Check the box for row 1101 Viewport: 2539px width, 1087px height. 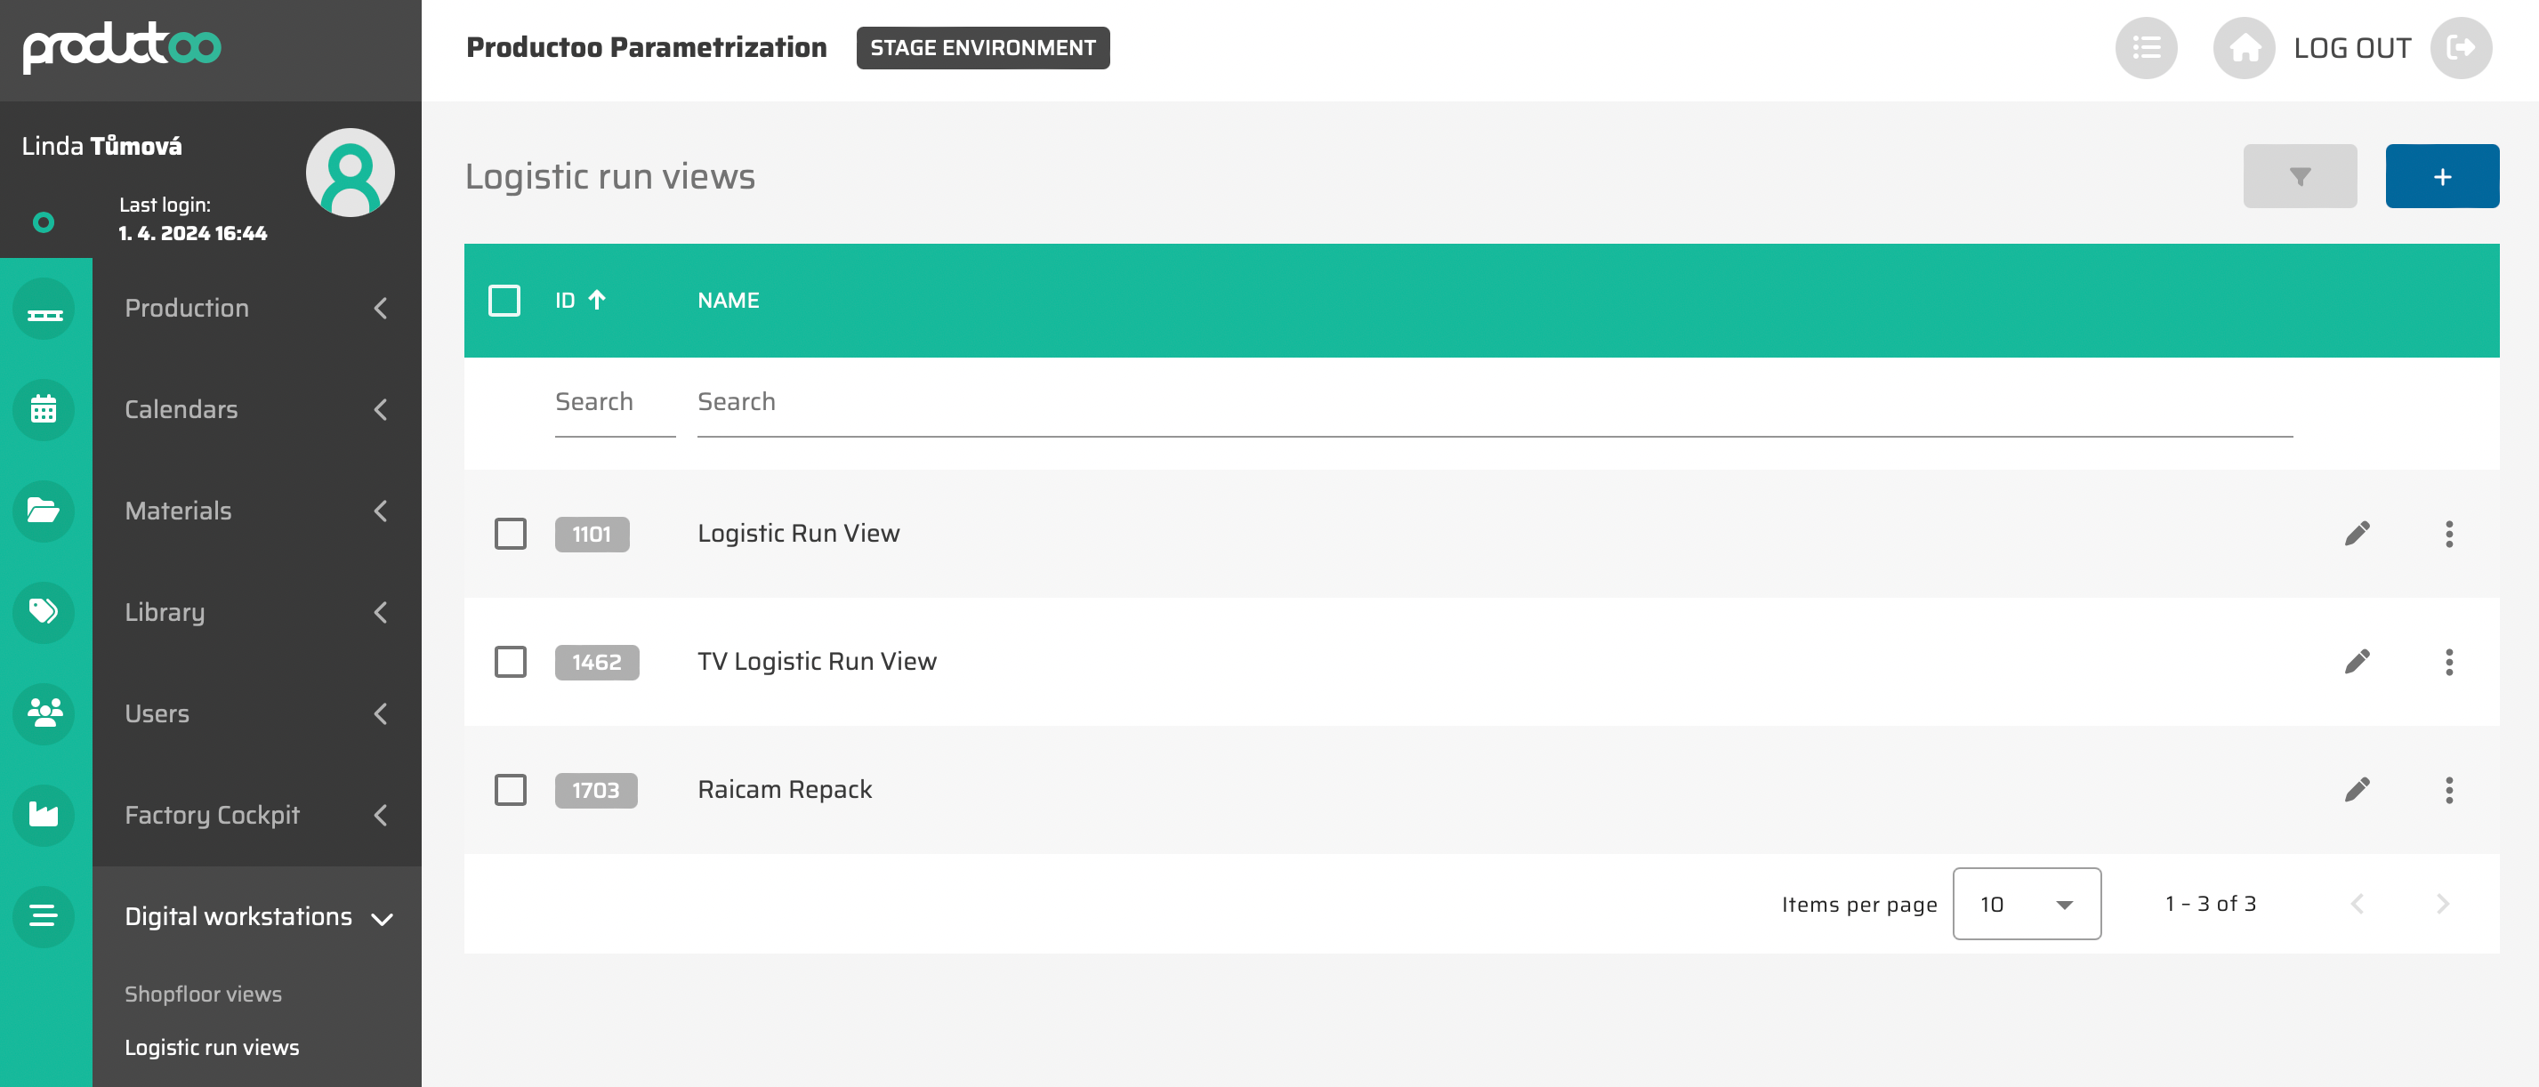click(510, 533)
